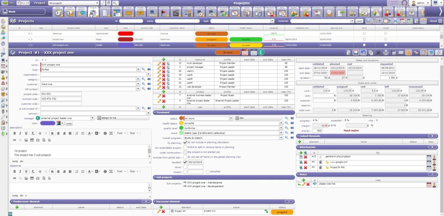The height and width of the screenshot is (216, 444).
Task: Delete the www.google.com attachment
Action: coord(305,162)
